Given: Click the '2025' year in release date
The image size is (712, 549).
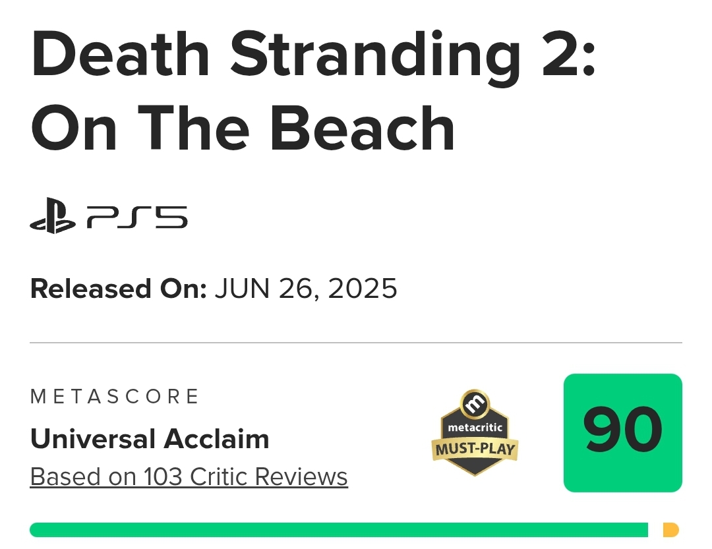Looking at the screenshot, I should point(363,289).
